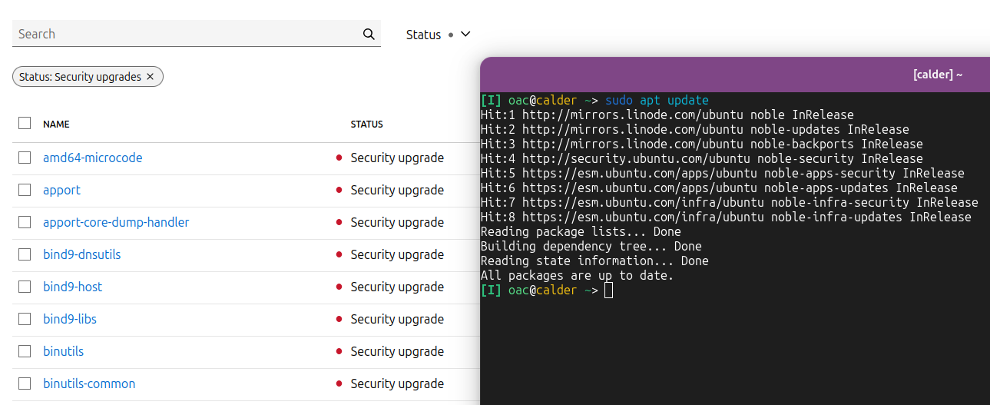Open the amd64-microcode package link
This screenshot has width=990, height=405.
(x=92, y=158)
